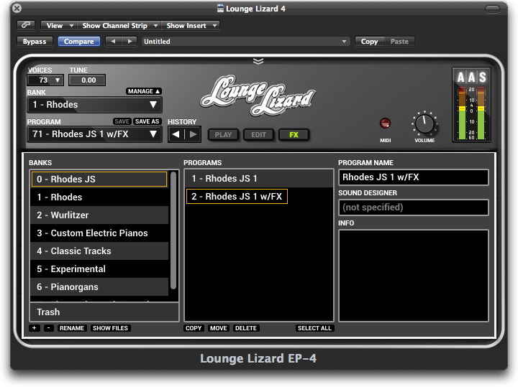Edit the Program Name field
Image resolution: width=518 pixels, height=387 pixels.
413,177
